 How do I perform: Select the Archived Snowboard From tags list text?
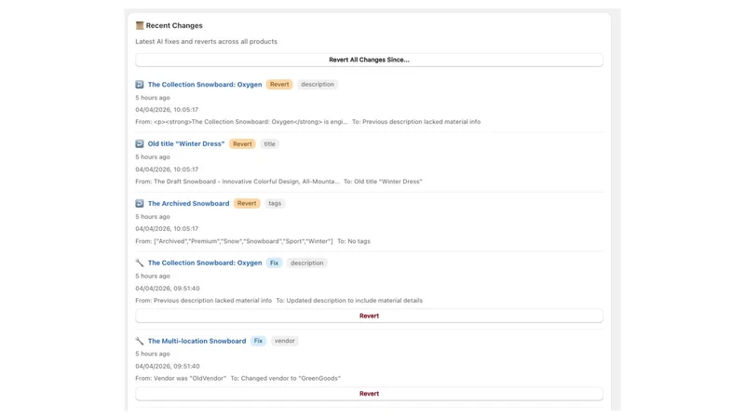pyautogui.click(x=235, y=241)
